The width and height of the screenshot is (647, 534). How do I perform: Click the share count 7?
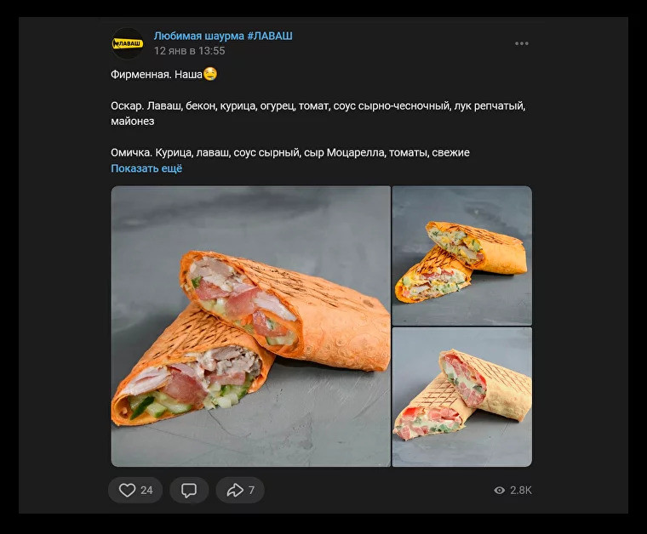pyautogui.click(x=251, y=491)
